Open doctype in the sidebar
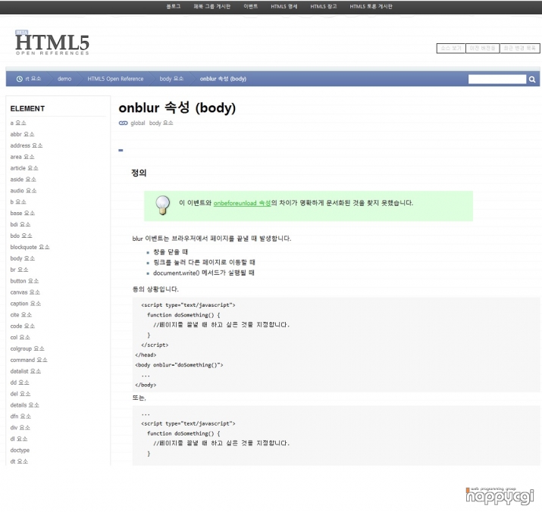This screenshot has width=542, height=512. 20,450
